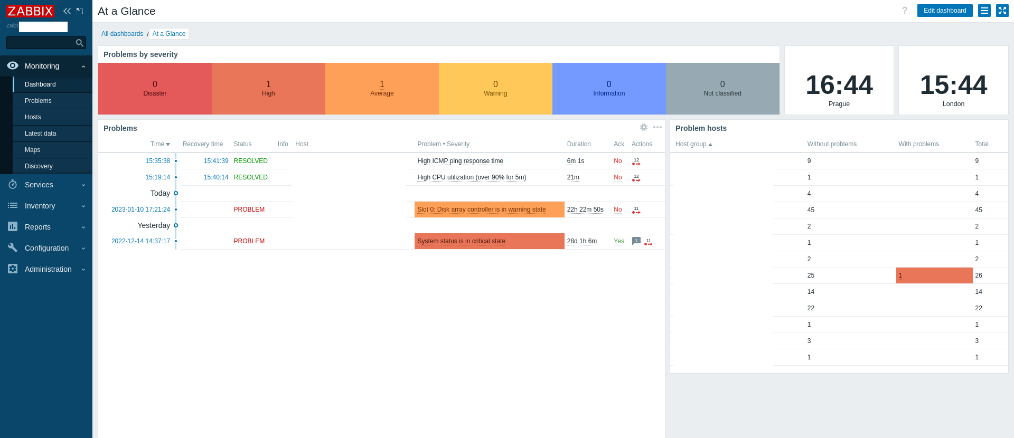Open System status is in critical state

coord(461,241)
